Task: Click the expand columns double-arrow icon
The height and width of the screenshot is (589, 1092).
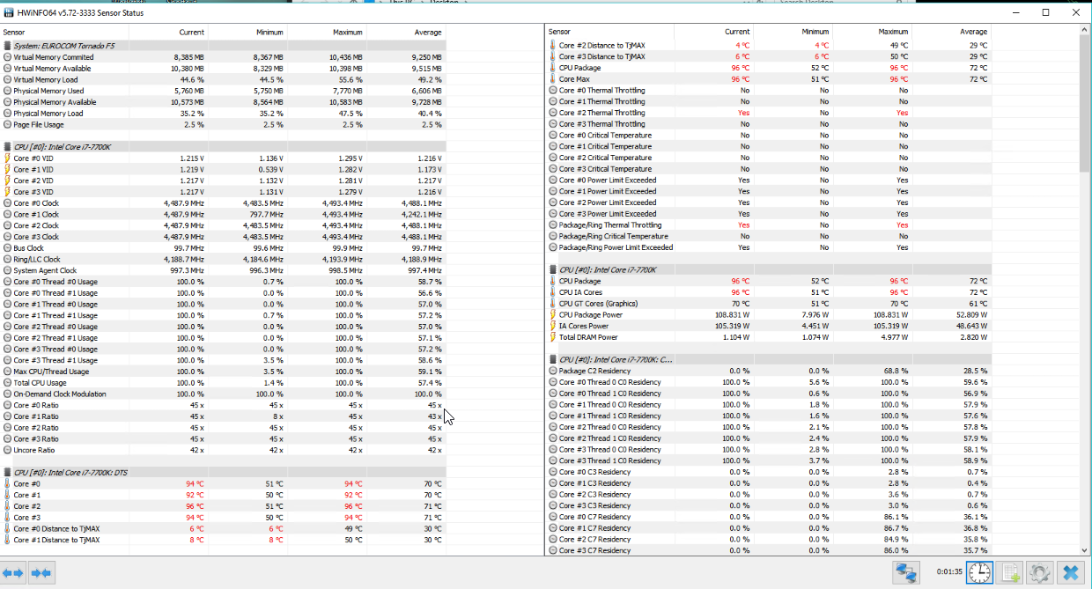Action: pyautogui.click(x=12, y=573)
